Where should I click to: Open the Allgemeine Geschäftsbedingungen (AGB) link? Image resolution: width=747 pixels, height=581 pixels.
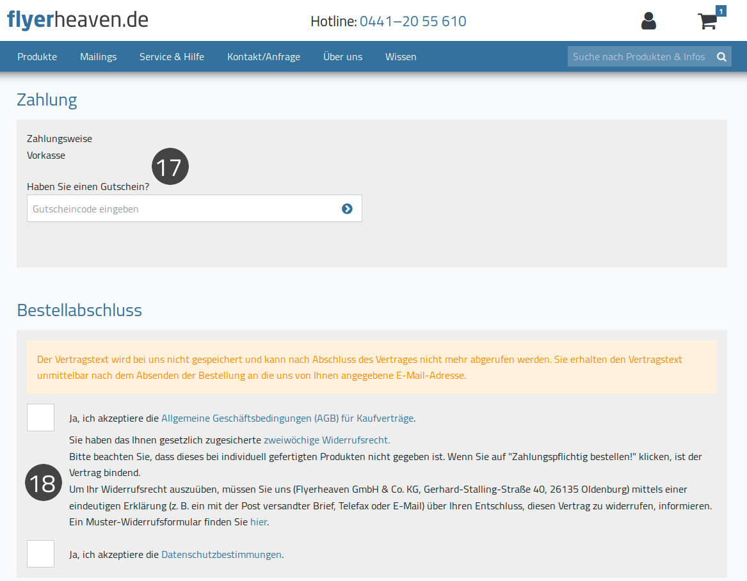tap(287, 418)
